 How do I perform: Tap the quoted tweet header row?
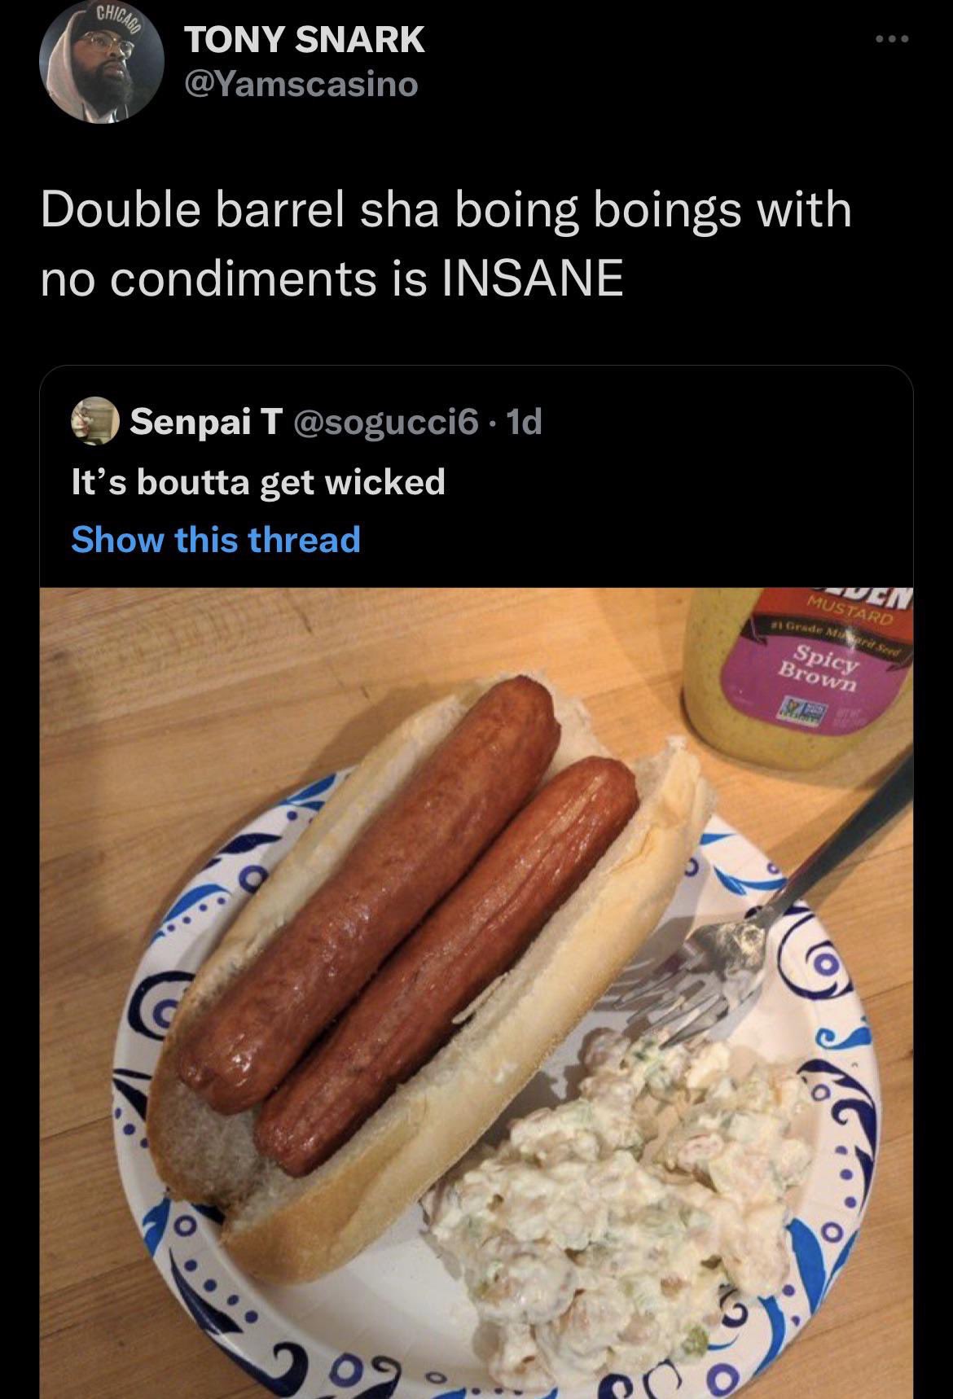coord(307,423)
